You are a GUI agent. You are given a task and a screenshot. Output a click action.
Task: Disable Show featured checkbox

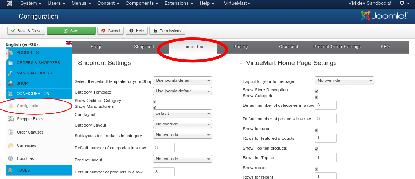[317, 130]
